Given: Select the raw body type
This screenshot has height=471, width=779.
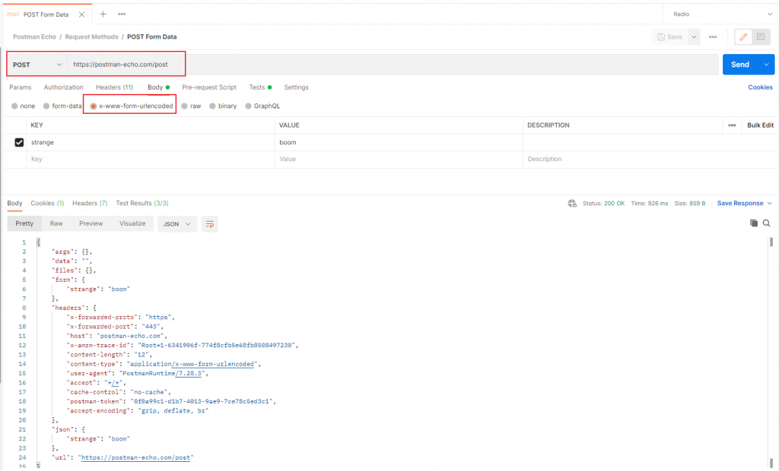Looking at the screenshot, I should tap(191, 106).
